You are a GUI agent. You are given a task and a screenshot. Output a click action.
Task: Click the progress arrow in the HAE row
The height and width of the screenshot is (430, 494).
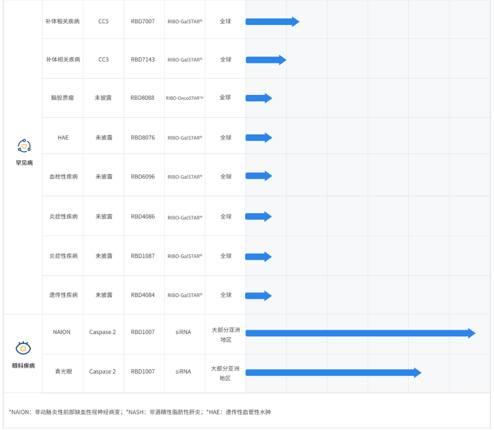(259, 137)
